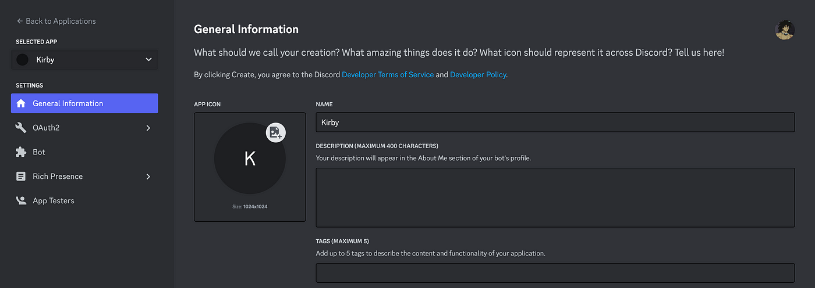Open the Developer Terms of Service link

coord(388,75)
